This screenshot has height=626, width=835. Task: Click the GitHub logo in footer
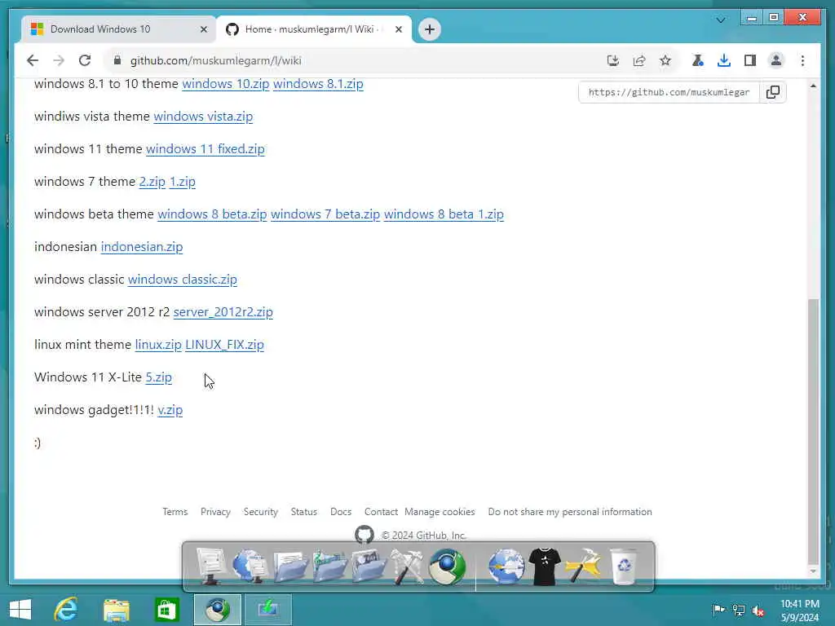point(364,535)
